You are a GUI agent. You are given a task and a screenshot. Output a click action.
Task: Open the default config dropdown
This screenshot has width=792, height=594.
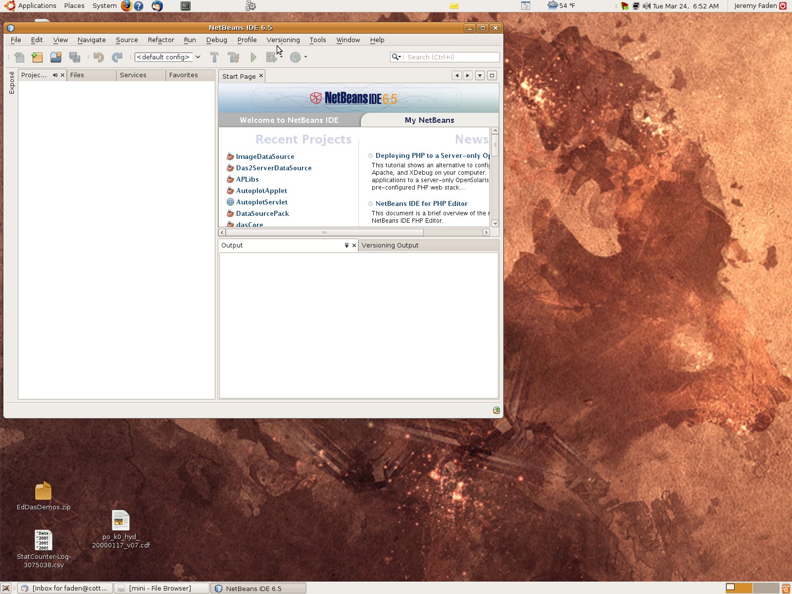tap(198, 57)
